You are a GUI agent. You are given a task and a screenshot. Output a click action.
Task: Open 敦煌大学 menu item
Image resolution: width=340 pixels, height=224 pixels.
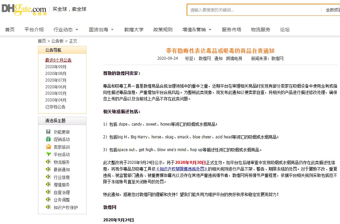click(x=134, y=30)
